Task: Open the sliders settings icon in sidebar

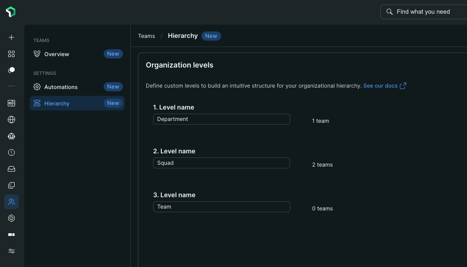Action: tap(11, 251)
